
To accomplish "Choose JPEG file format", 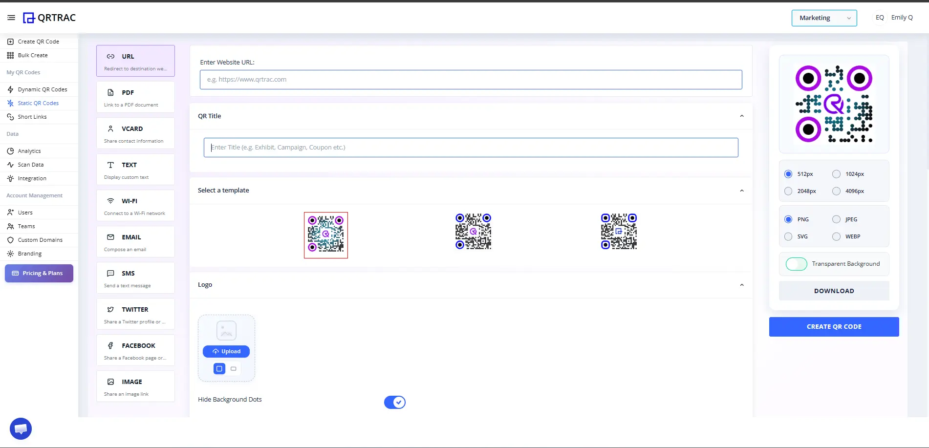I will coord(836,219).
